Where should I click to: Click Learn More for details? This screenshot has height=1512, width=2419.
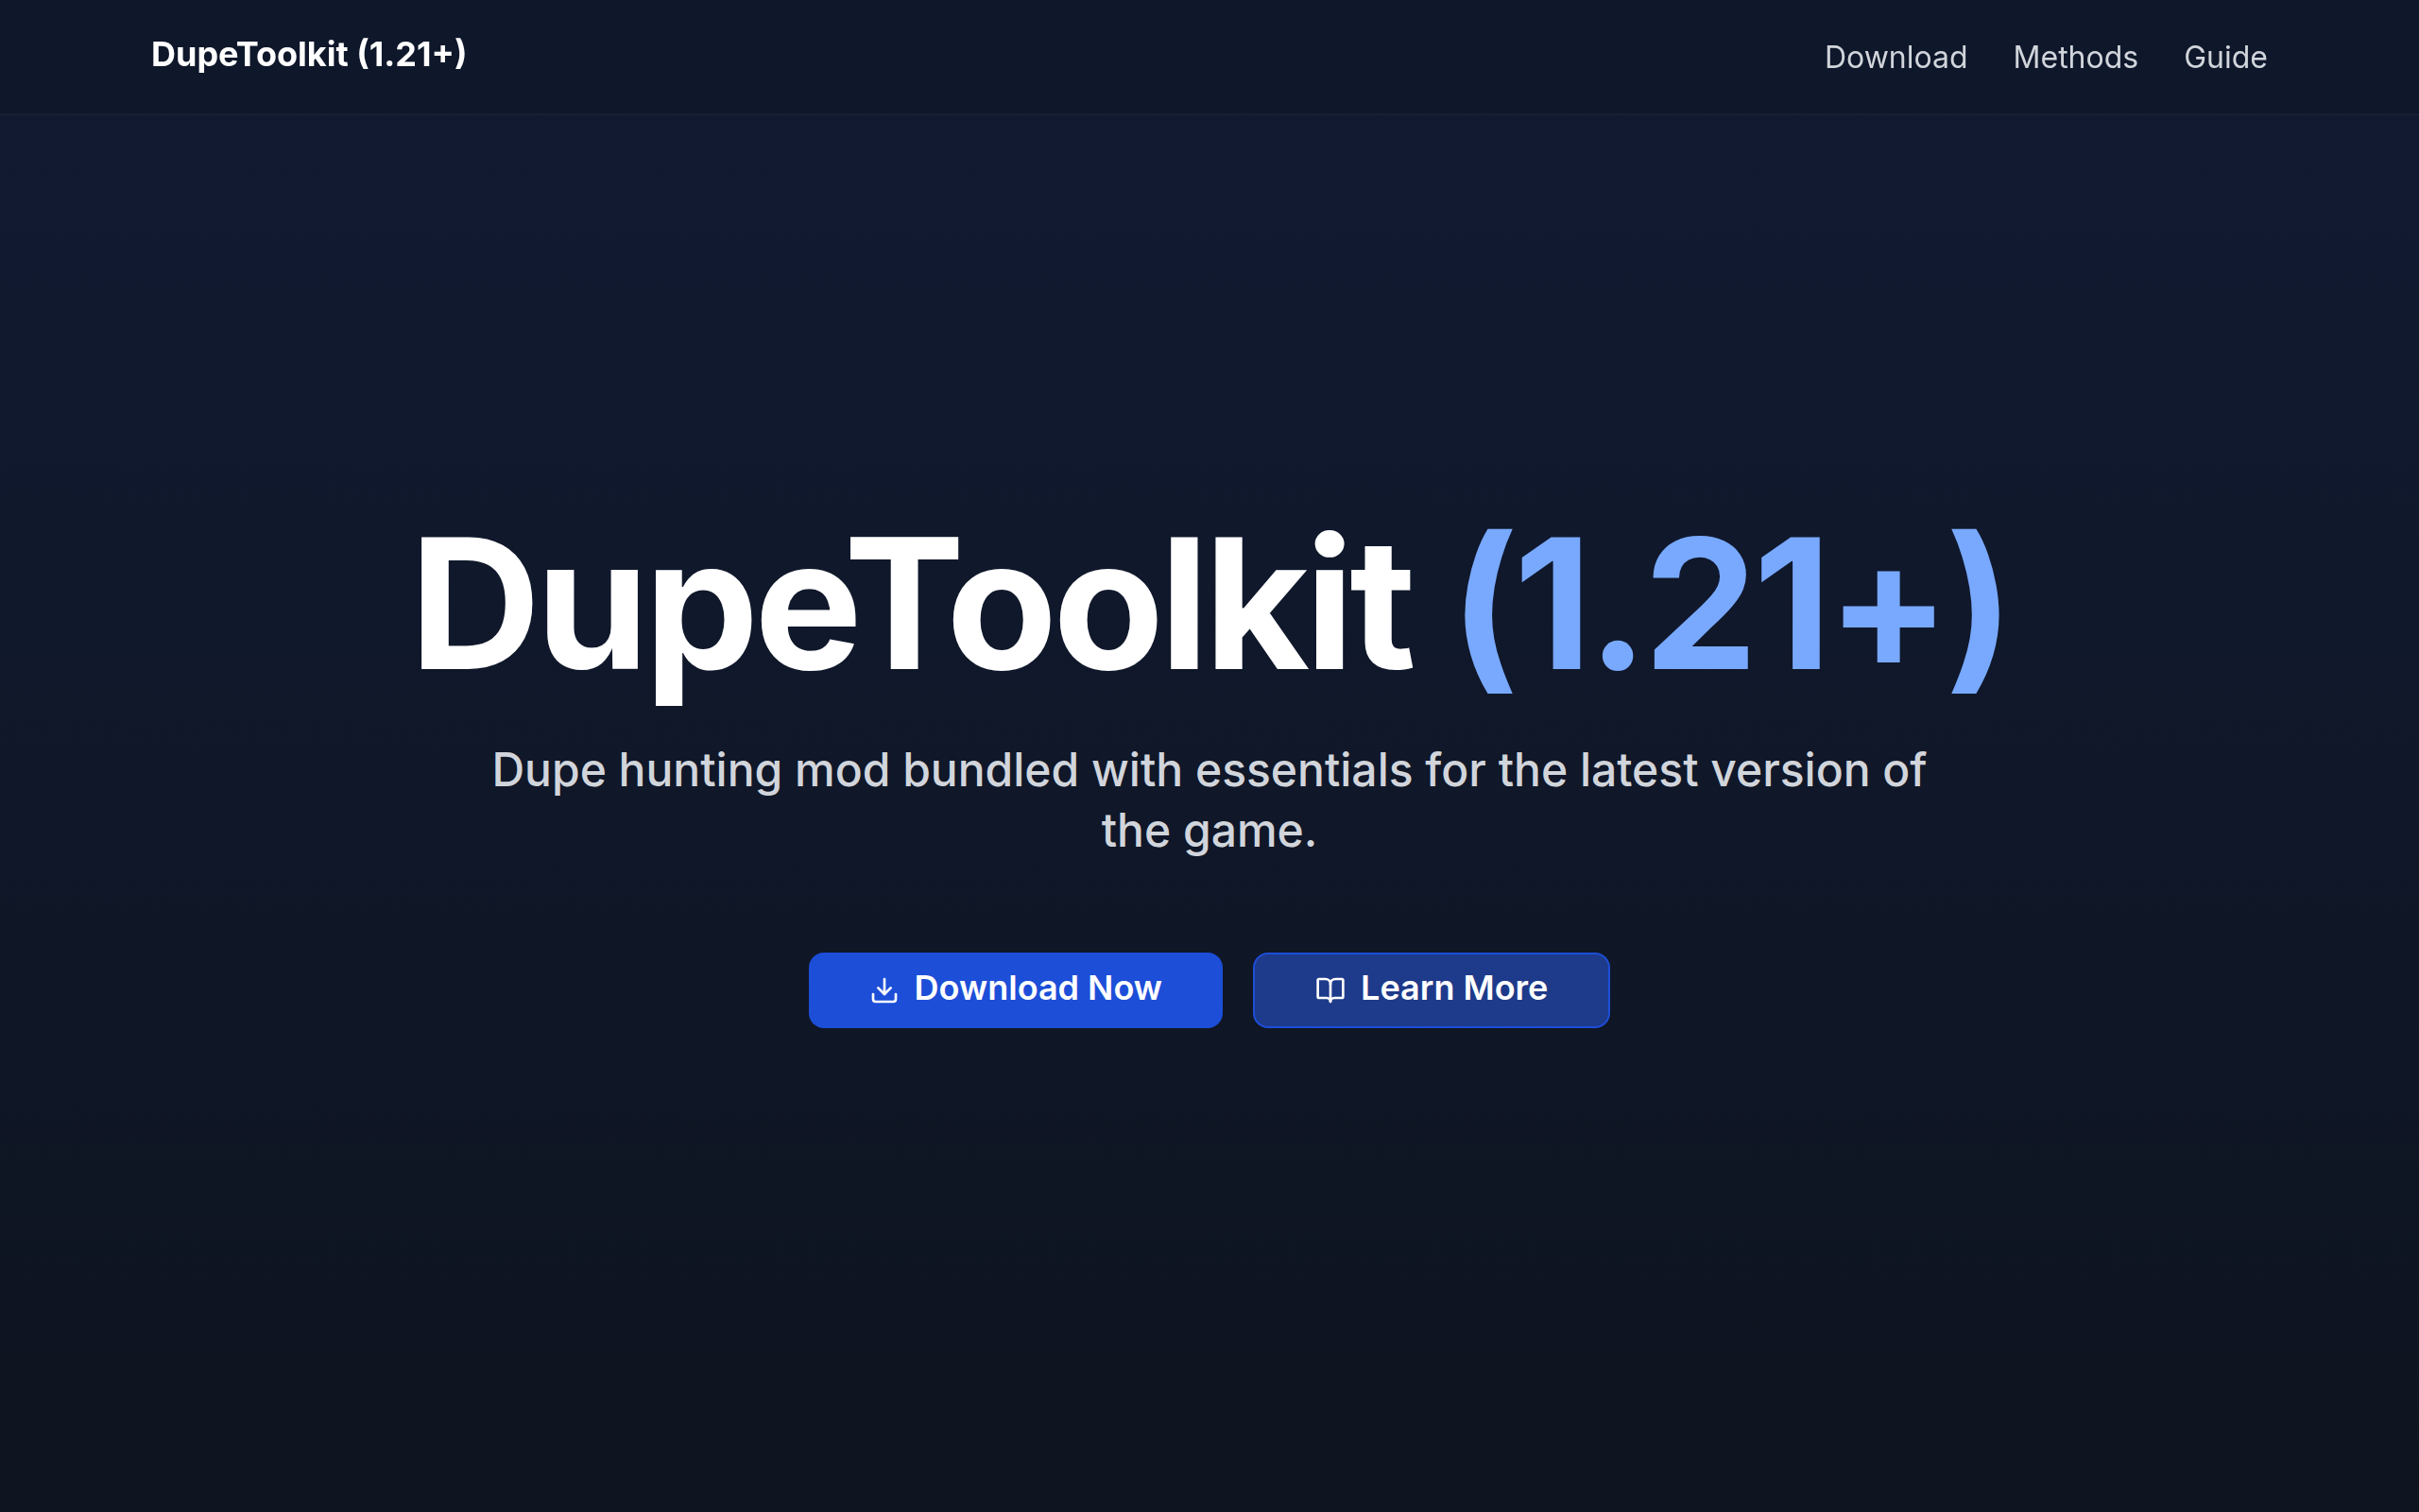point(1431,989)
